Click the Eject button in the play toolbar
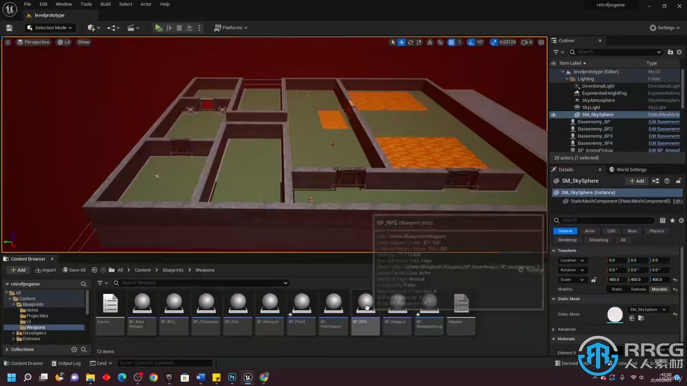Viewport: 687px width, 386px height. point(189,28)
